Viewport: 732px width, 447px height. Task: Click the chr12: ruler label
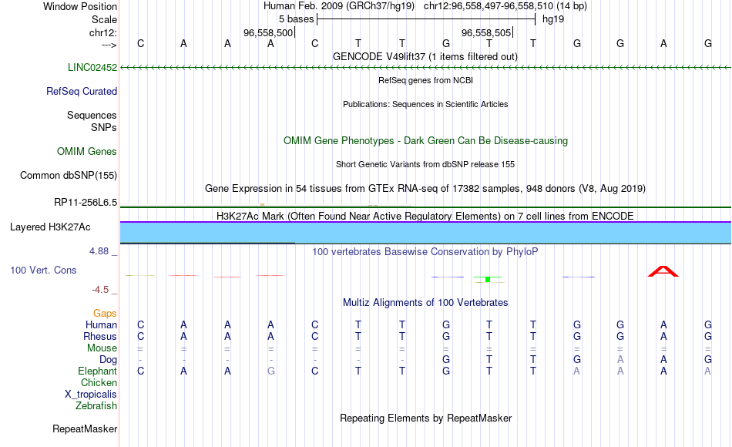103,32
